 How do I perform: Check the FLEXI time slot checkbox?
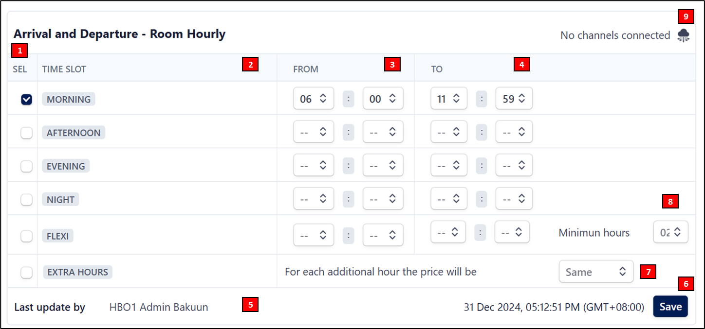pos(26,236)
